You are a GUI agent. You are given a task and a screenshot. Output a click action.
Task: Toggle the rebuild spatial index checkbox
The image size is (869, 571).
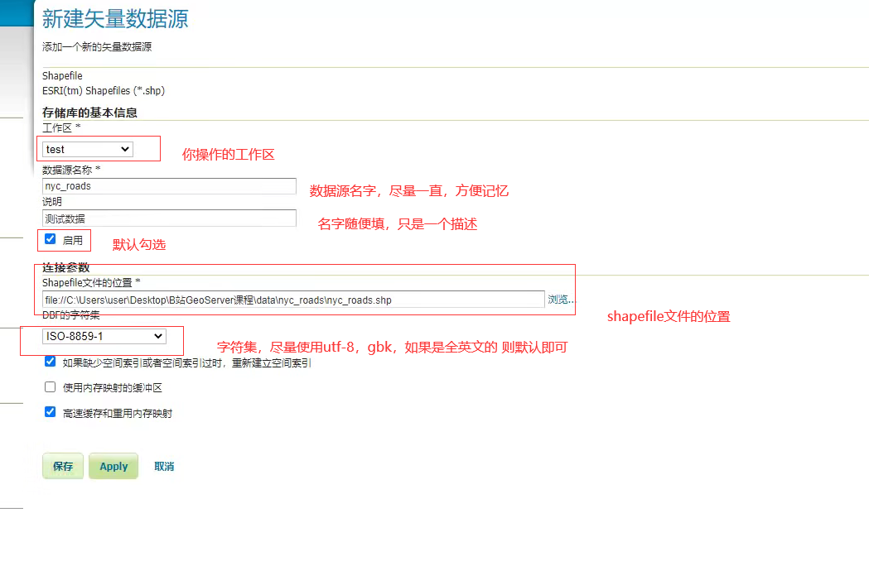tap(51, 362)
